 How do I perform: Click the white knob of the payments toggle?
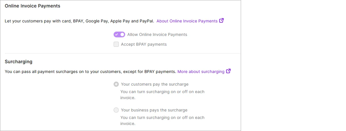[x=122, y=34]
